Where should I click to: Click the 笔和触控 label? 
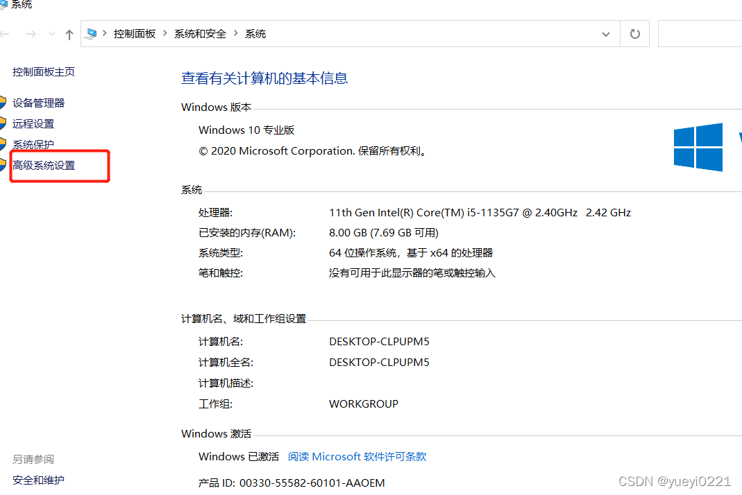click(x=221, y=272)
